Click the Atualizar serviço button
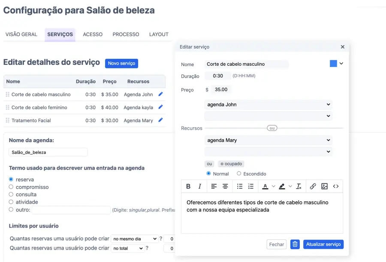 click(x=323, y=244)
